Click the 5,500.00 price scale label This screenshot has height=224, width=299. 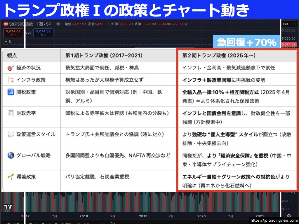point(288,30)
